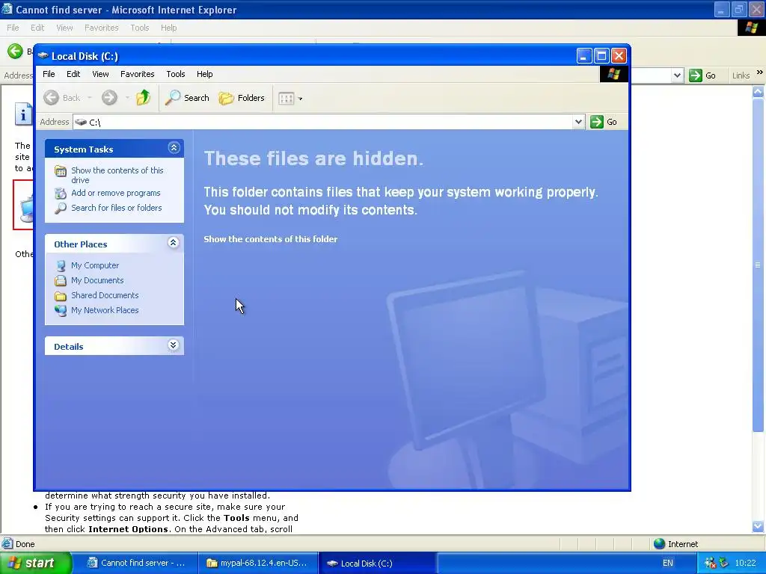Click the Internet Explorer vertical scrollbar thumb
The height and width of the screenshot is (574, 766).
pyautogui.click(x=758, y=265)
